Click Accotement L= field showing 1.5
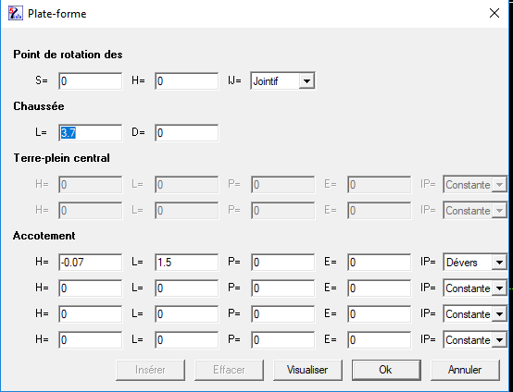 pos(186,263)
